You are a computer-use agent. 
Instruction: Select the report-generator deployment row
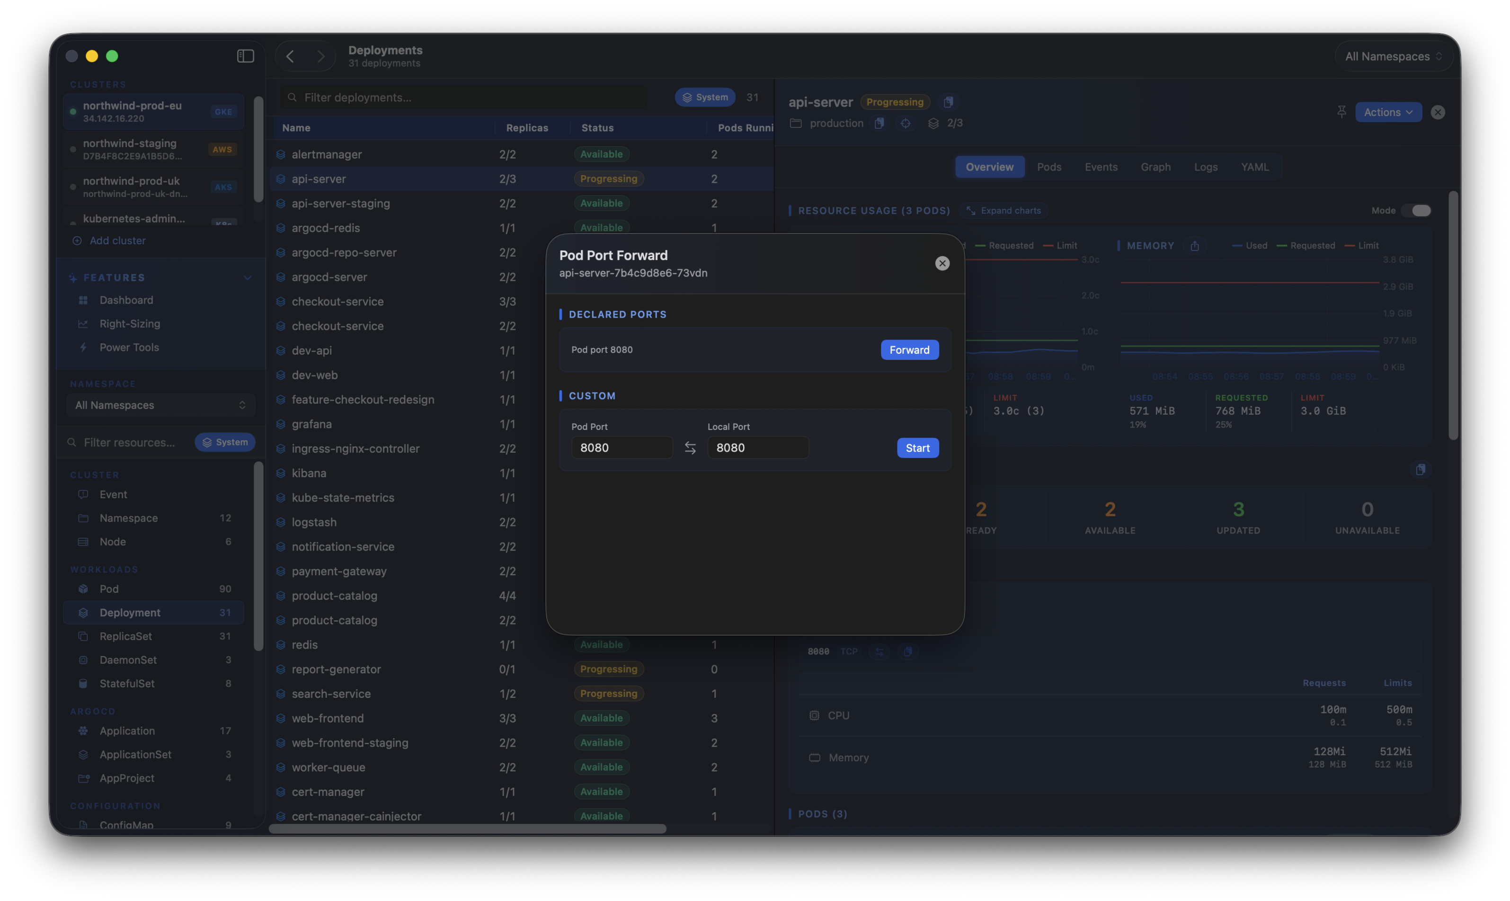click(x=522, y=669)
